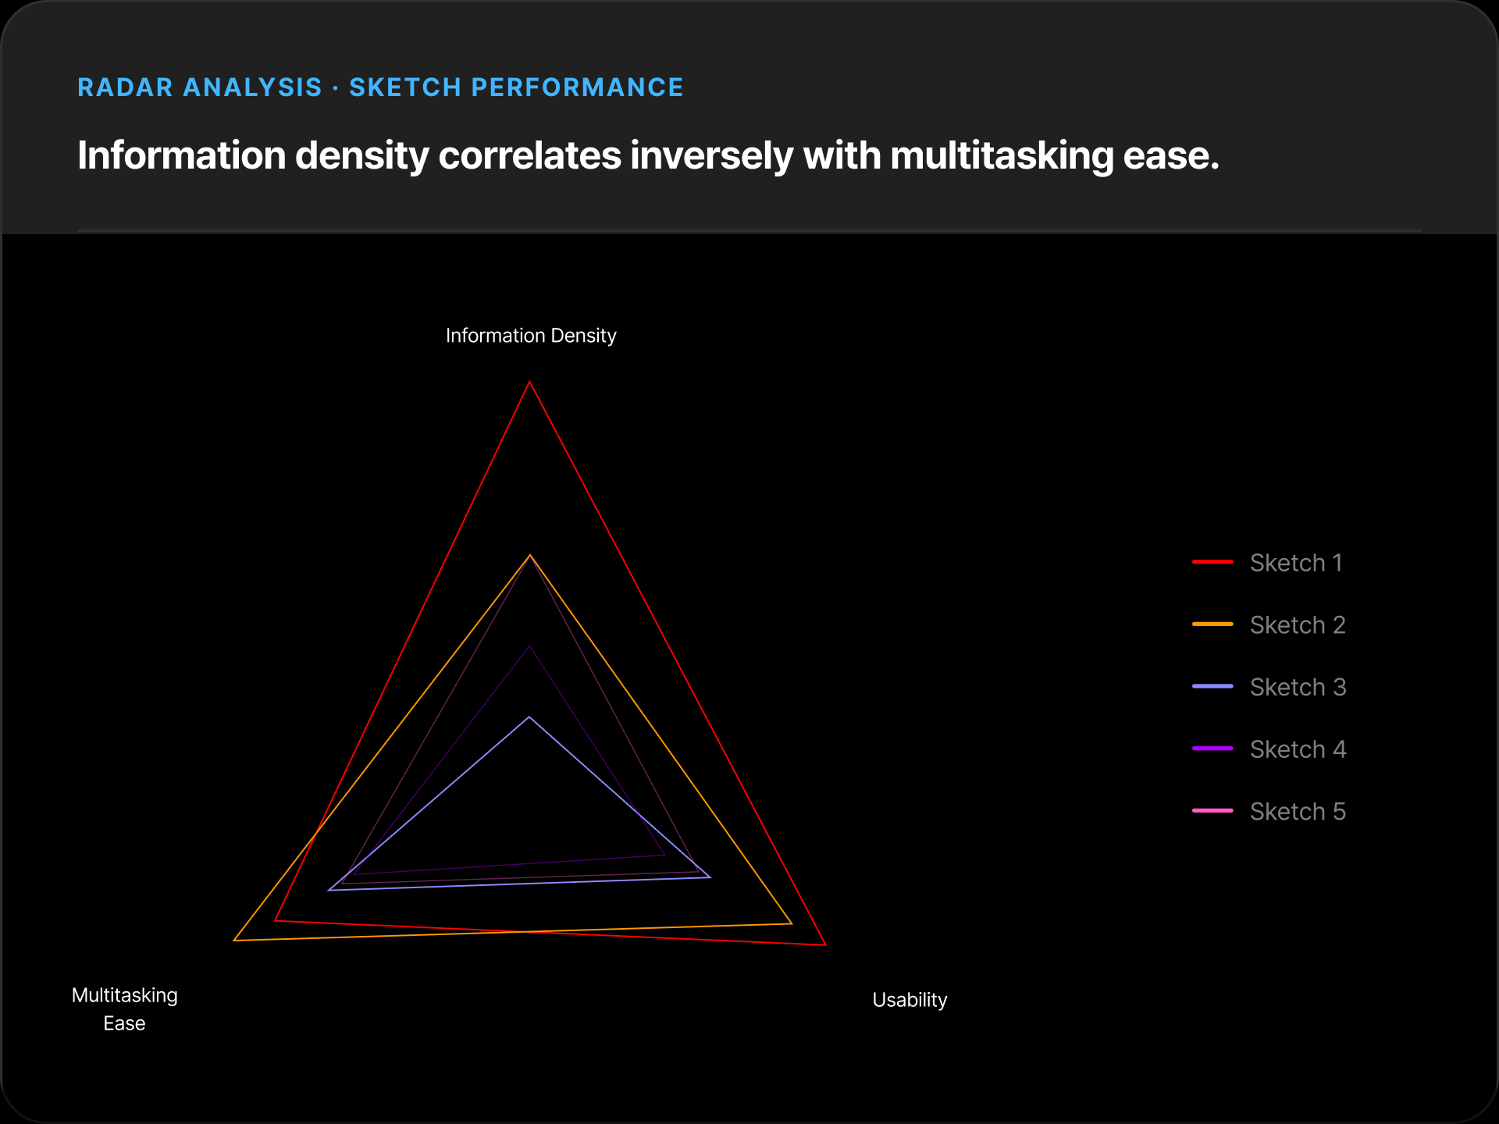Click the Radar Analysis subtitle text
Image resolution: width=1499 pixels, height=1124 pixels.
click(380, 87)
